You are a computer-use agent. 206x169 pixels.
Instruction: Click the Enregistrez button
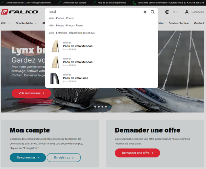click(64, 158)
